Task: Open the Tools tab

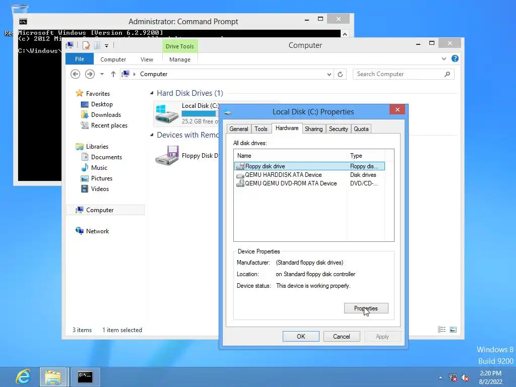Action: [x=261, y=128]
